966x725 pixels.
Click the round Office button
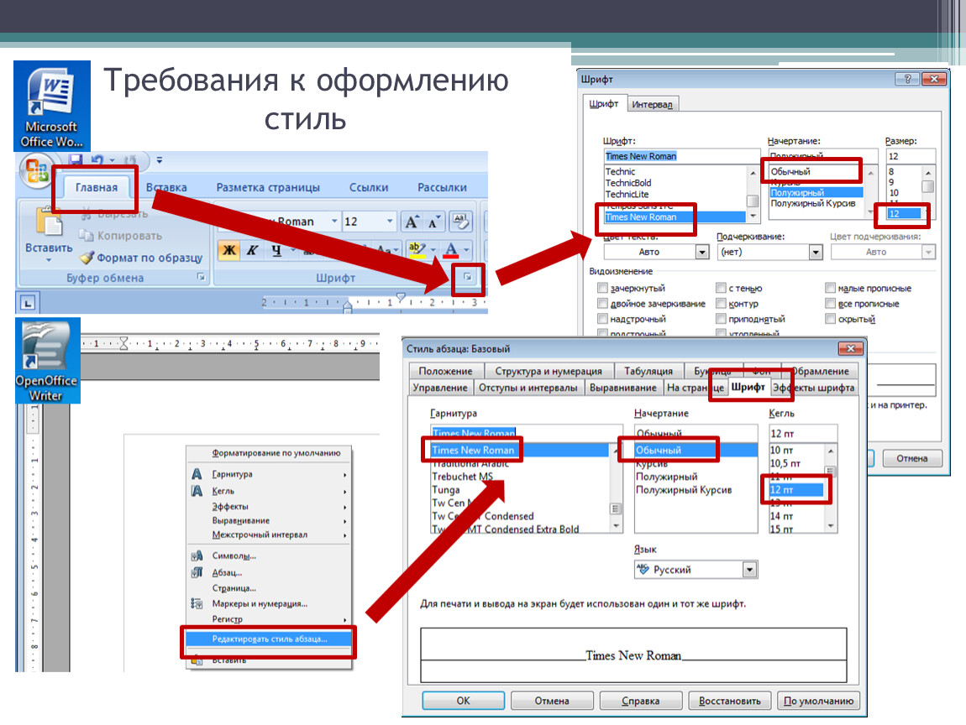(x=37, y=172)
